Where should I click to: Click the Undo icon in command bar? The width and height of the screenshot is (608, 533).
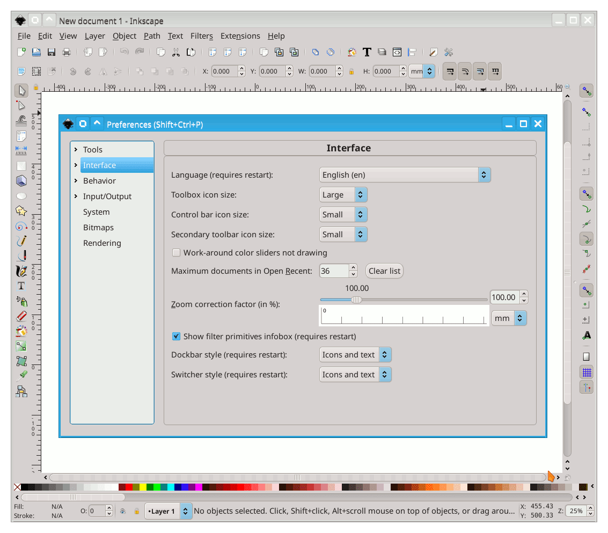[x=124, y=52]
